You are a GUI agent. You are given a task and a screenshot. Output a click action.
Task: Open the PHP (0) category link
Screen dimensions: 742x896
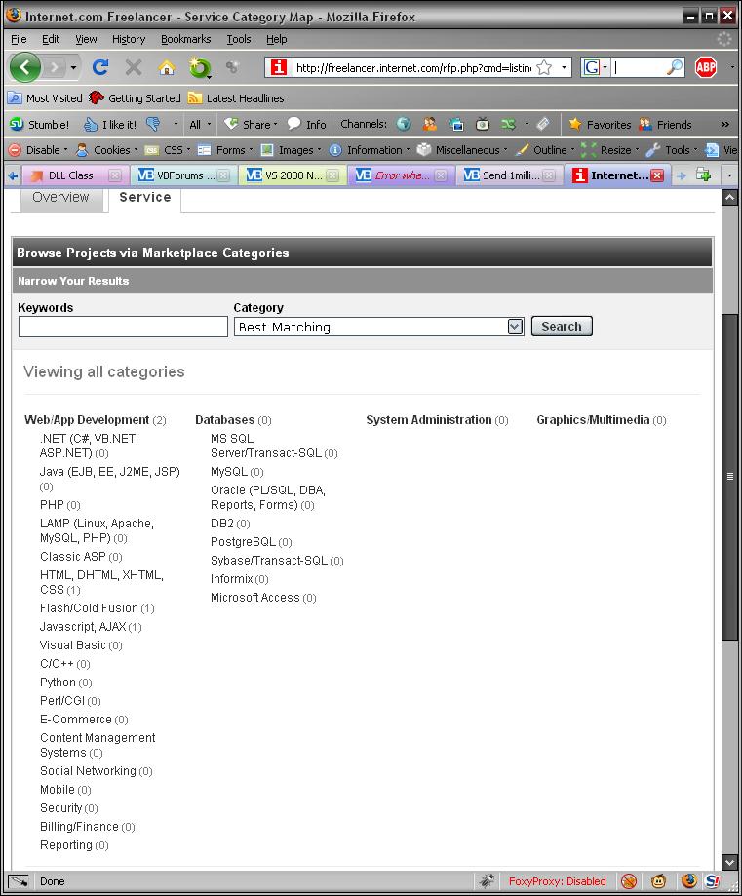click(x=60, y=505)
